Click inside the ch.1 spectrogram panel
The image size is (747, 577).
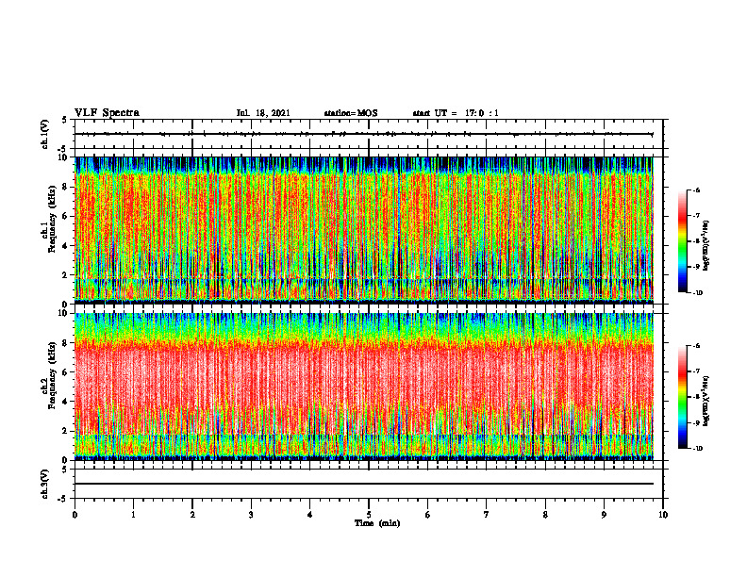pos(364,230)
